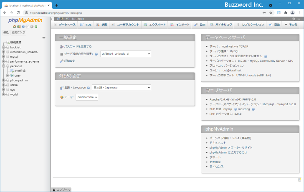This screenshot has width=304, height=192.
Task: Click the booklist database icon
Action: (8, 47)
